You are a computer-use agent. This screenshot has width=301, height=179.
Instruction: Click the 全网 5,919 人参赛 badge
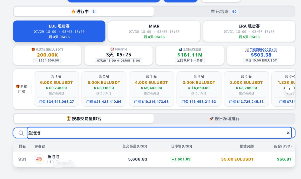190,60
